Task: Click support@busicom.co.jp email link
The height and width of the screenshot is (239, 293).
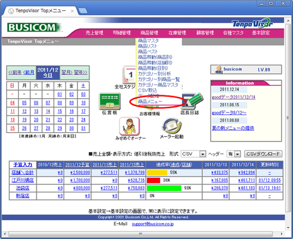Action: click(x=153, y=224)
